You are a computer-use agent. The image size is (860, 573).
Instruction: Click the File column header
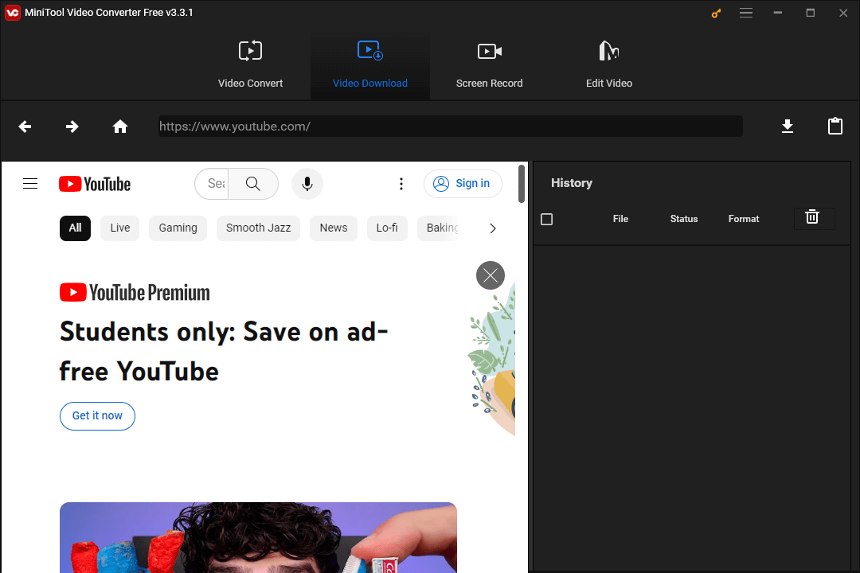click(620, 219)
